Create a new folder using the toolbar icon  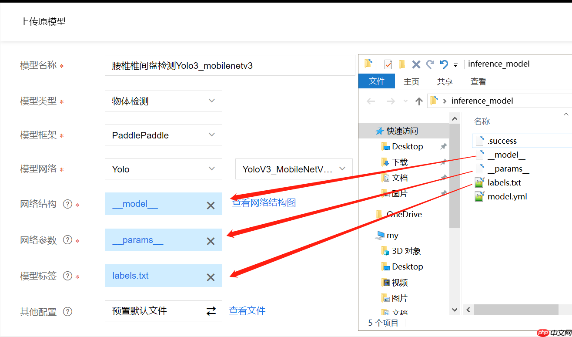(402, 64)
